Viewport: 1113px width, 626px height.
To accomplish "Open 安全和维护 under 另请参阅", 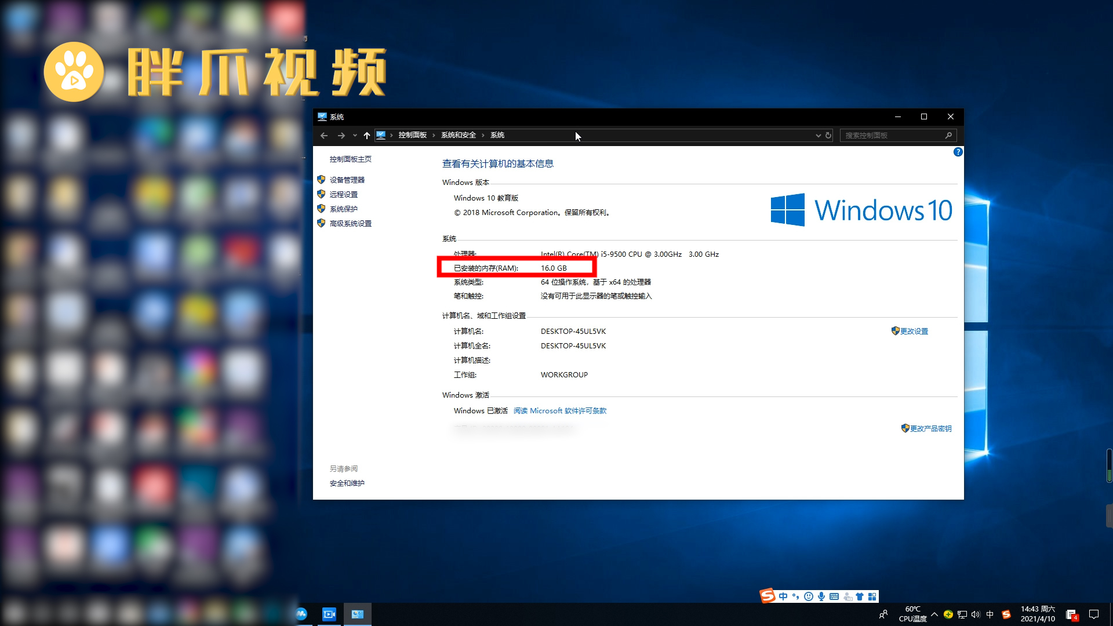I will point(347,483).
